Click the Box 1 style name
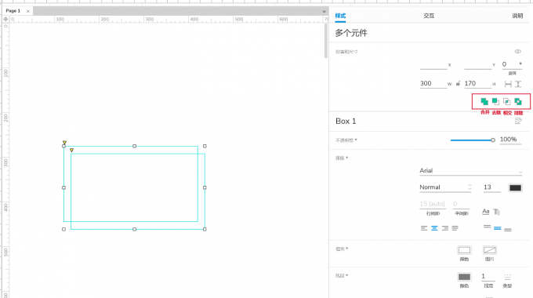Viewport: 533px width, 298px height. click(346, 121)
